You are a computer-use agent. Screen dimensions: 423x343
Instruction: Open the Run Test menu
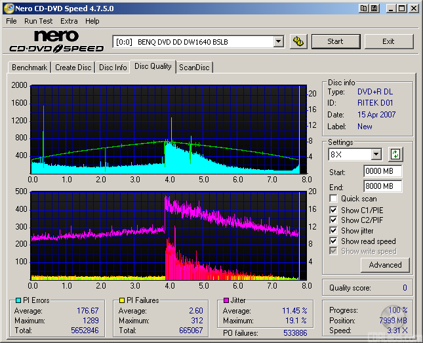39,21
